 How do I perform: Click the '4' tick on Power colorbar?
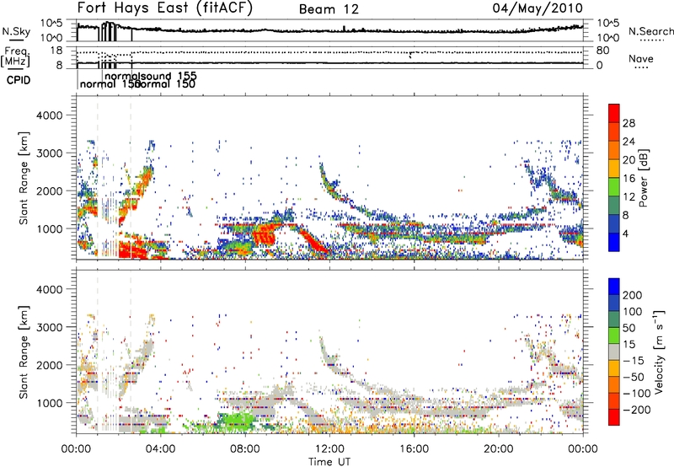coord(626,234)
